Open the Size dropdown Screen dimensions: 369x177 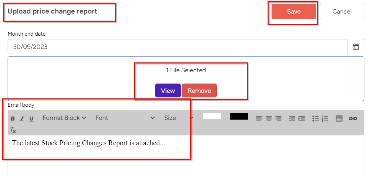click(179, 118)
